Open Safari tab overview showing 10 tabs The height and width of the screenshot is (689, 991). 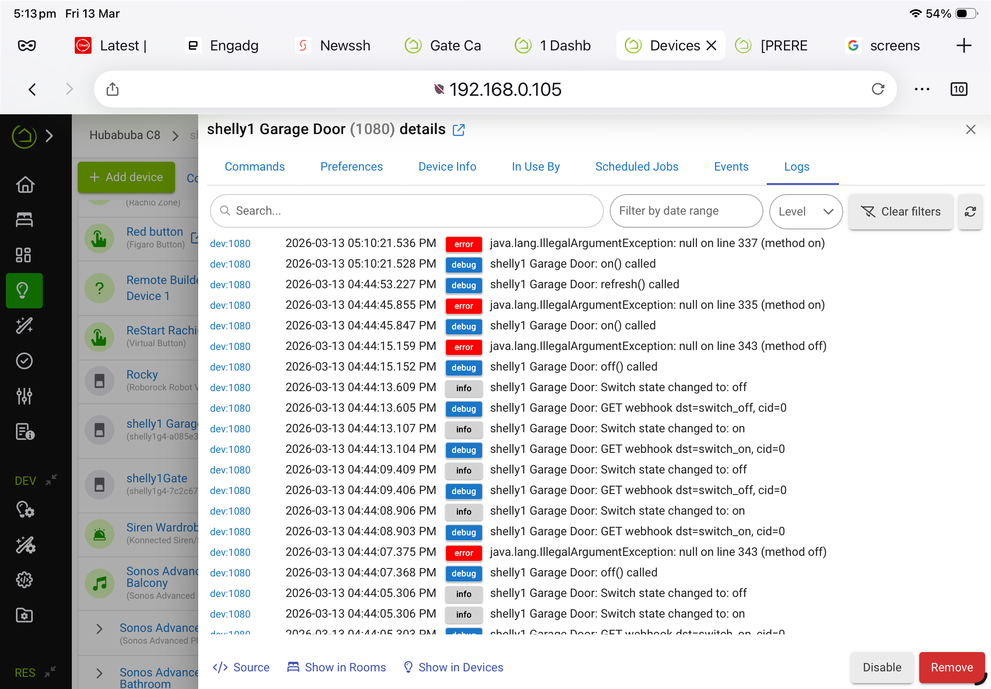coord(958,89)
